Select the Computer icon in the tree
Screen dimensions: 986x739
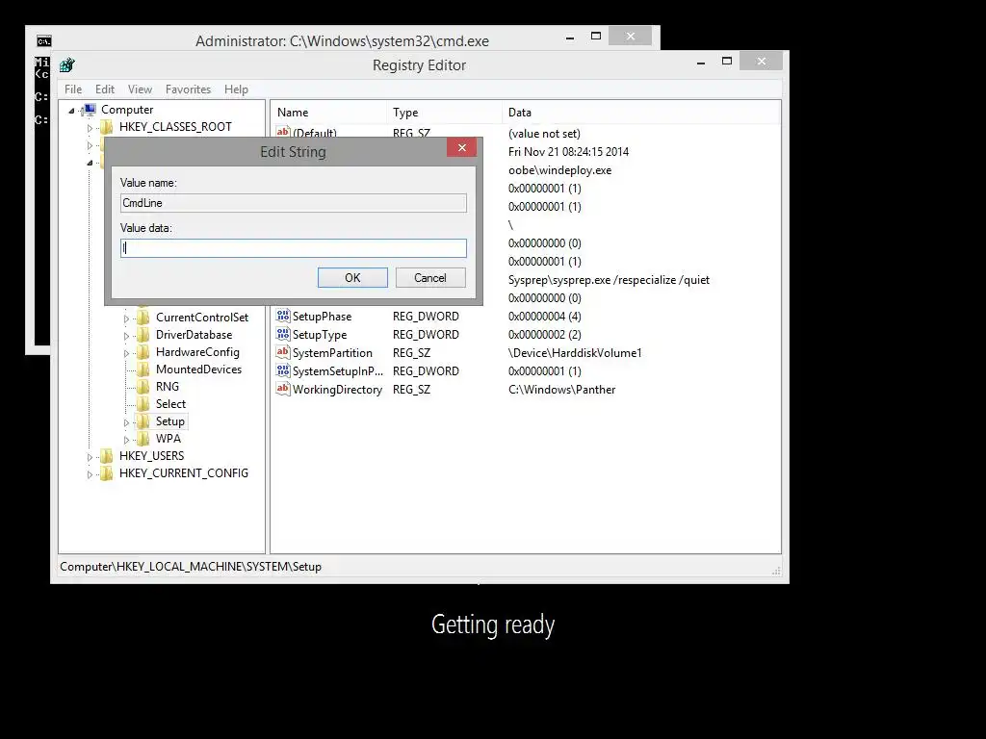(90, 110)
